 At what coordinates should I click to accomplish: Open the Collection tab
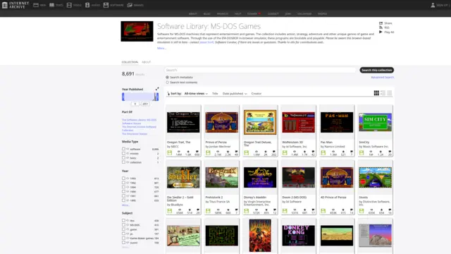[130, 62]
